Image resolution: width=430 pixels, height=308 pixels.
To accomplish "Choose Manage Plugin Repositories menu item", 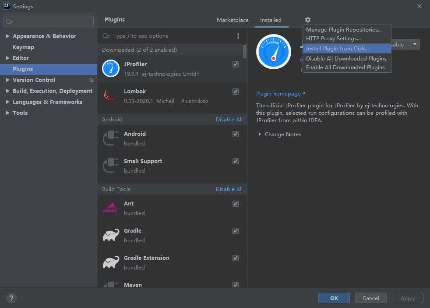I will tap(347, 30).
